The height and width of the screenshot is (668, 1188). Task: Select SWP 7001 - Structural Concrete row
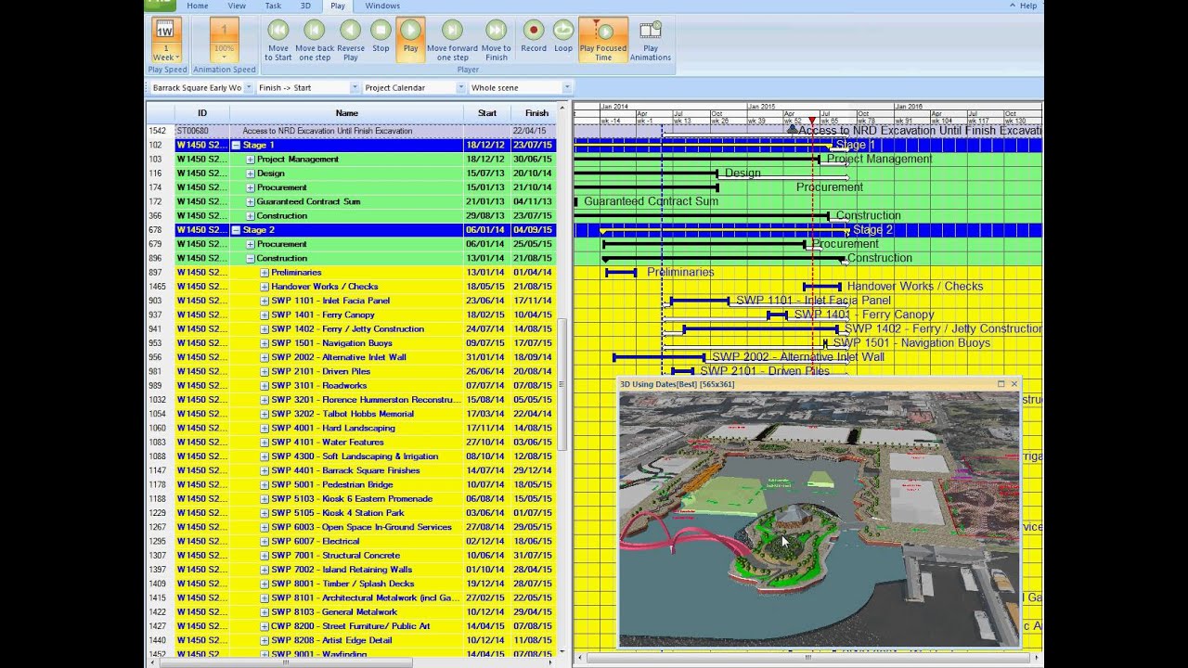coord(352,556)
